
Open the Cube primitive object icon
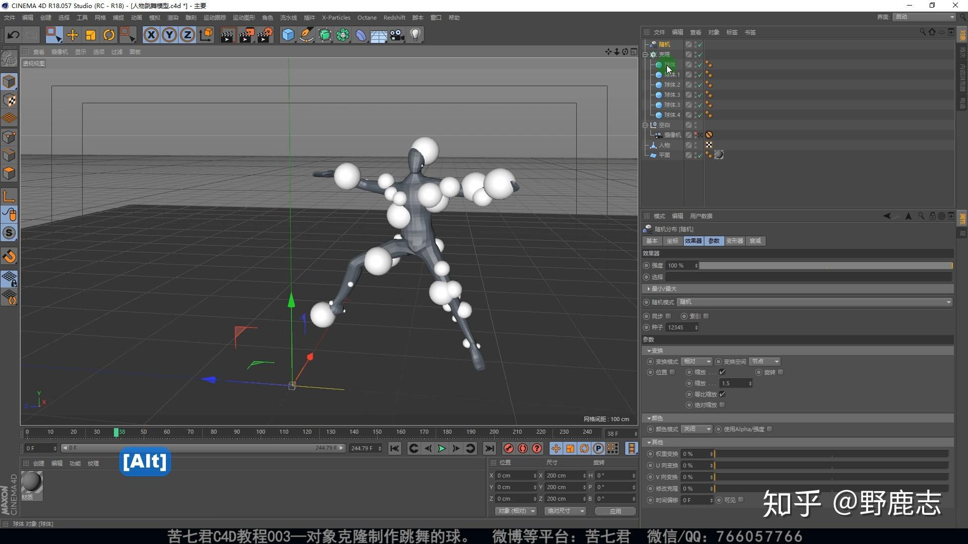[288, 35]
